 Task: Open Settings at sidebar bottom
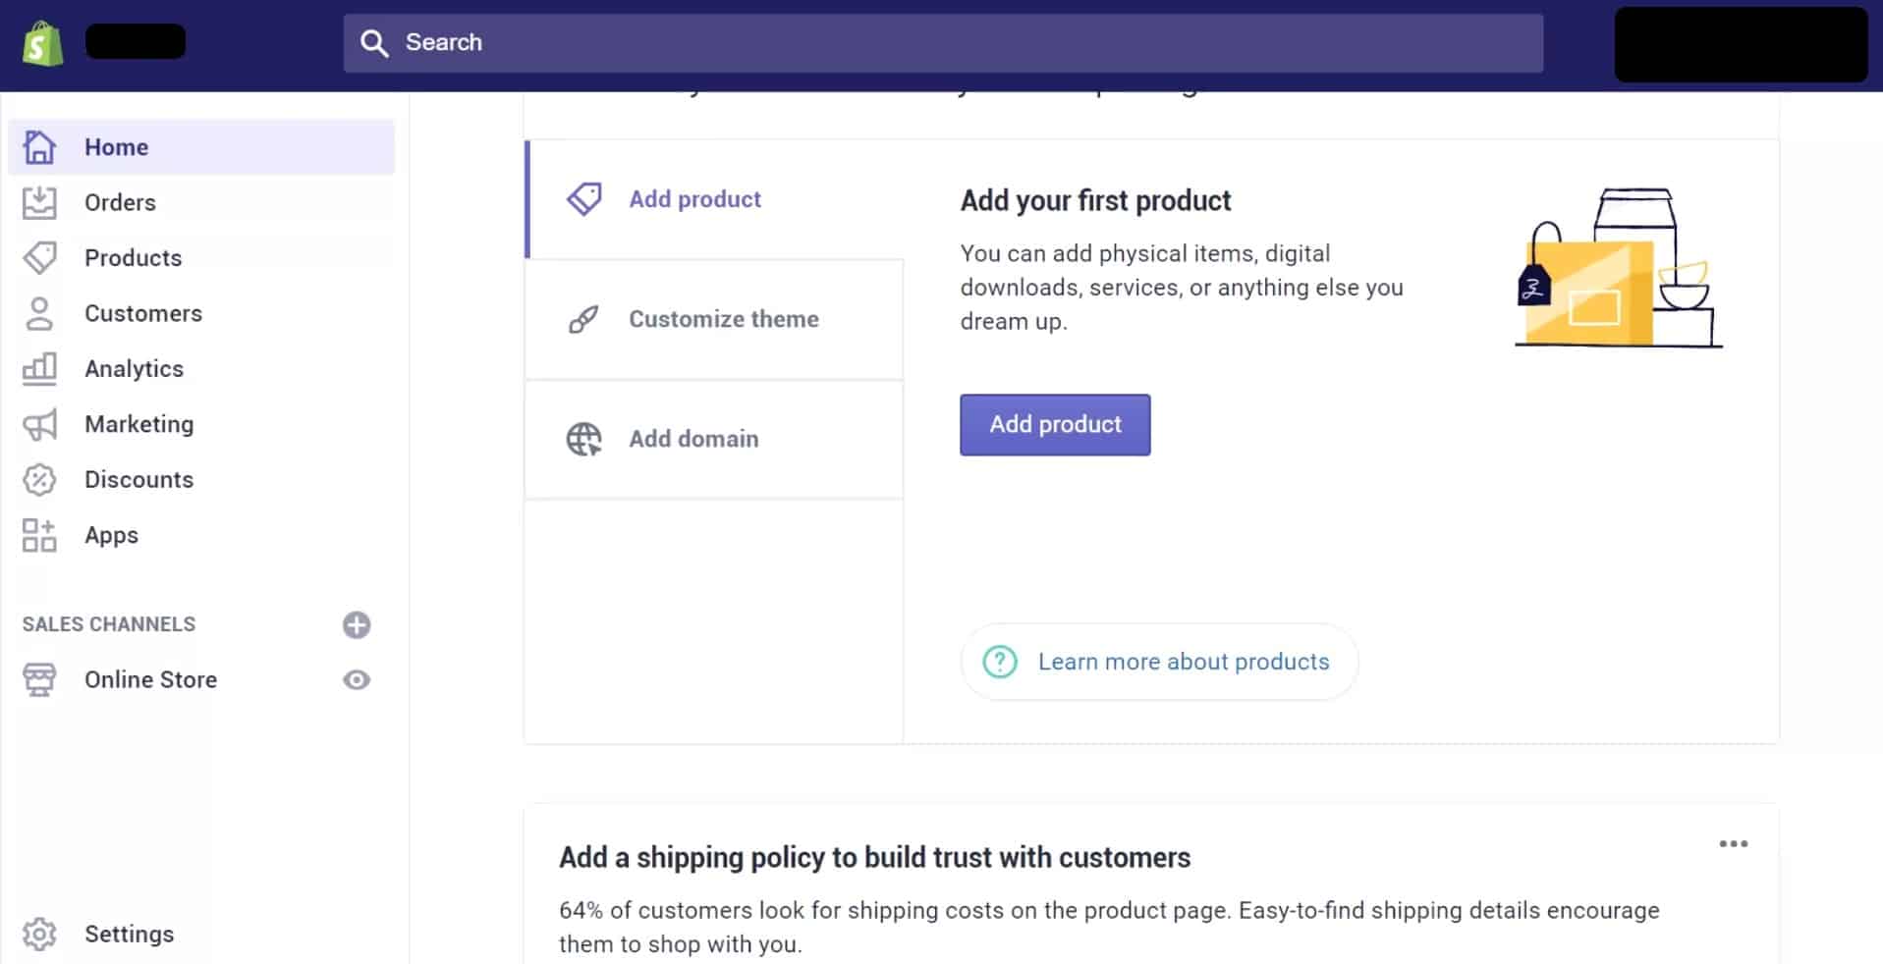pos(129,934)
